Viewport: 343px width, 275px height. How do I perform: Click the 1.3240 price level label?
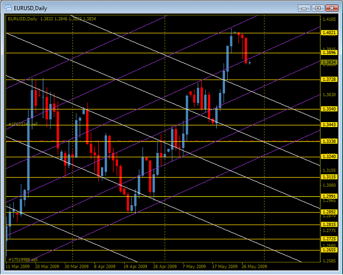click(329, 157)
